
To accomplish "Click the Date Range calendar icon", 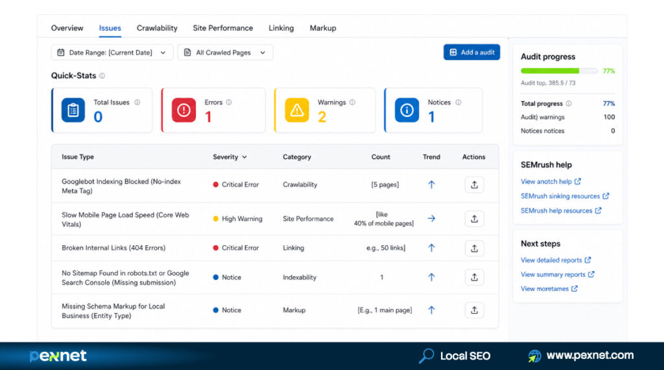I will point(61,52).
